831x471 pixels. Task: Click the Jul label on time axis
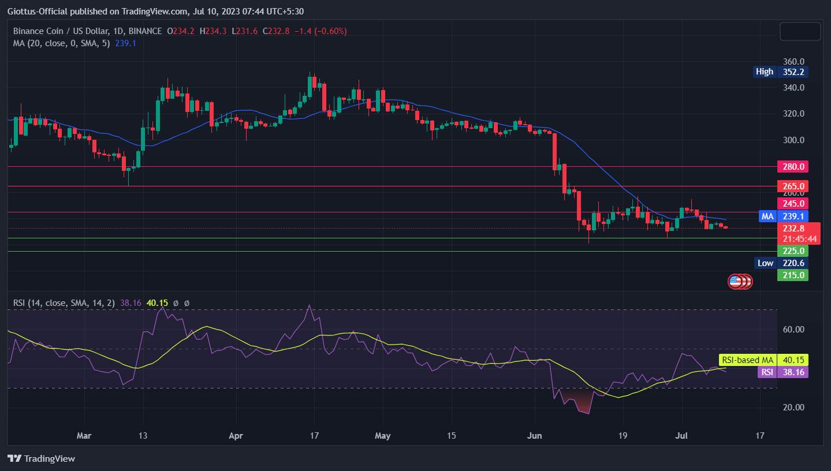click(681, 435)
